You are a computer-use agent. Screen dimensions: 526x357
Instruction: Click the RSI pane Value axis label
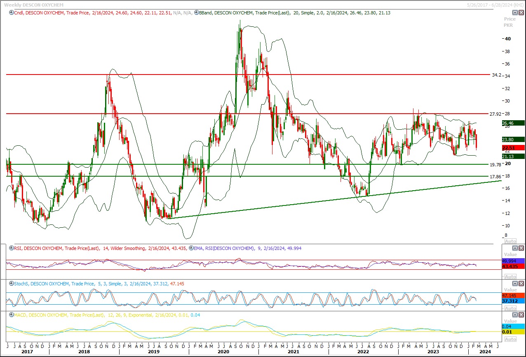510,254
